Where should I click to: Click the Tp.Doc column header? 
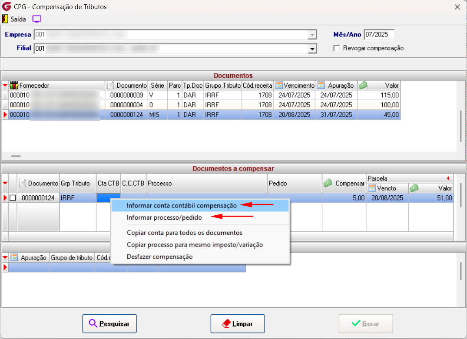coord(193,86)
